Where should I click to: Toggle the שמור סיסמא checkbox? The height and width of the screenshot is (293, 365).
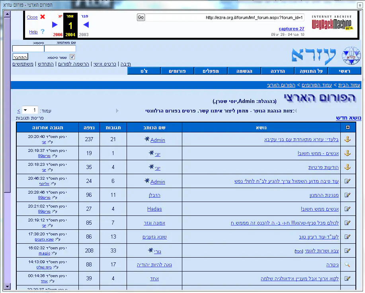72,56
